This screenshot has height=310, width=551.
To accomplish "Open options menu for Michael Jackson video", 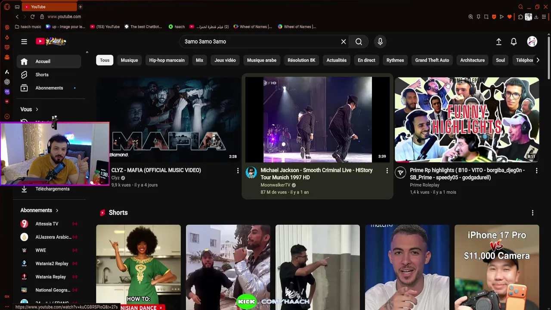I will coord(387,171).
